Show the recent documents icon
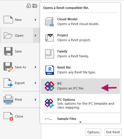 pyautogui.click(x=28, y=6)
